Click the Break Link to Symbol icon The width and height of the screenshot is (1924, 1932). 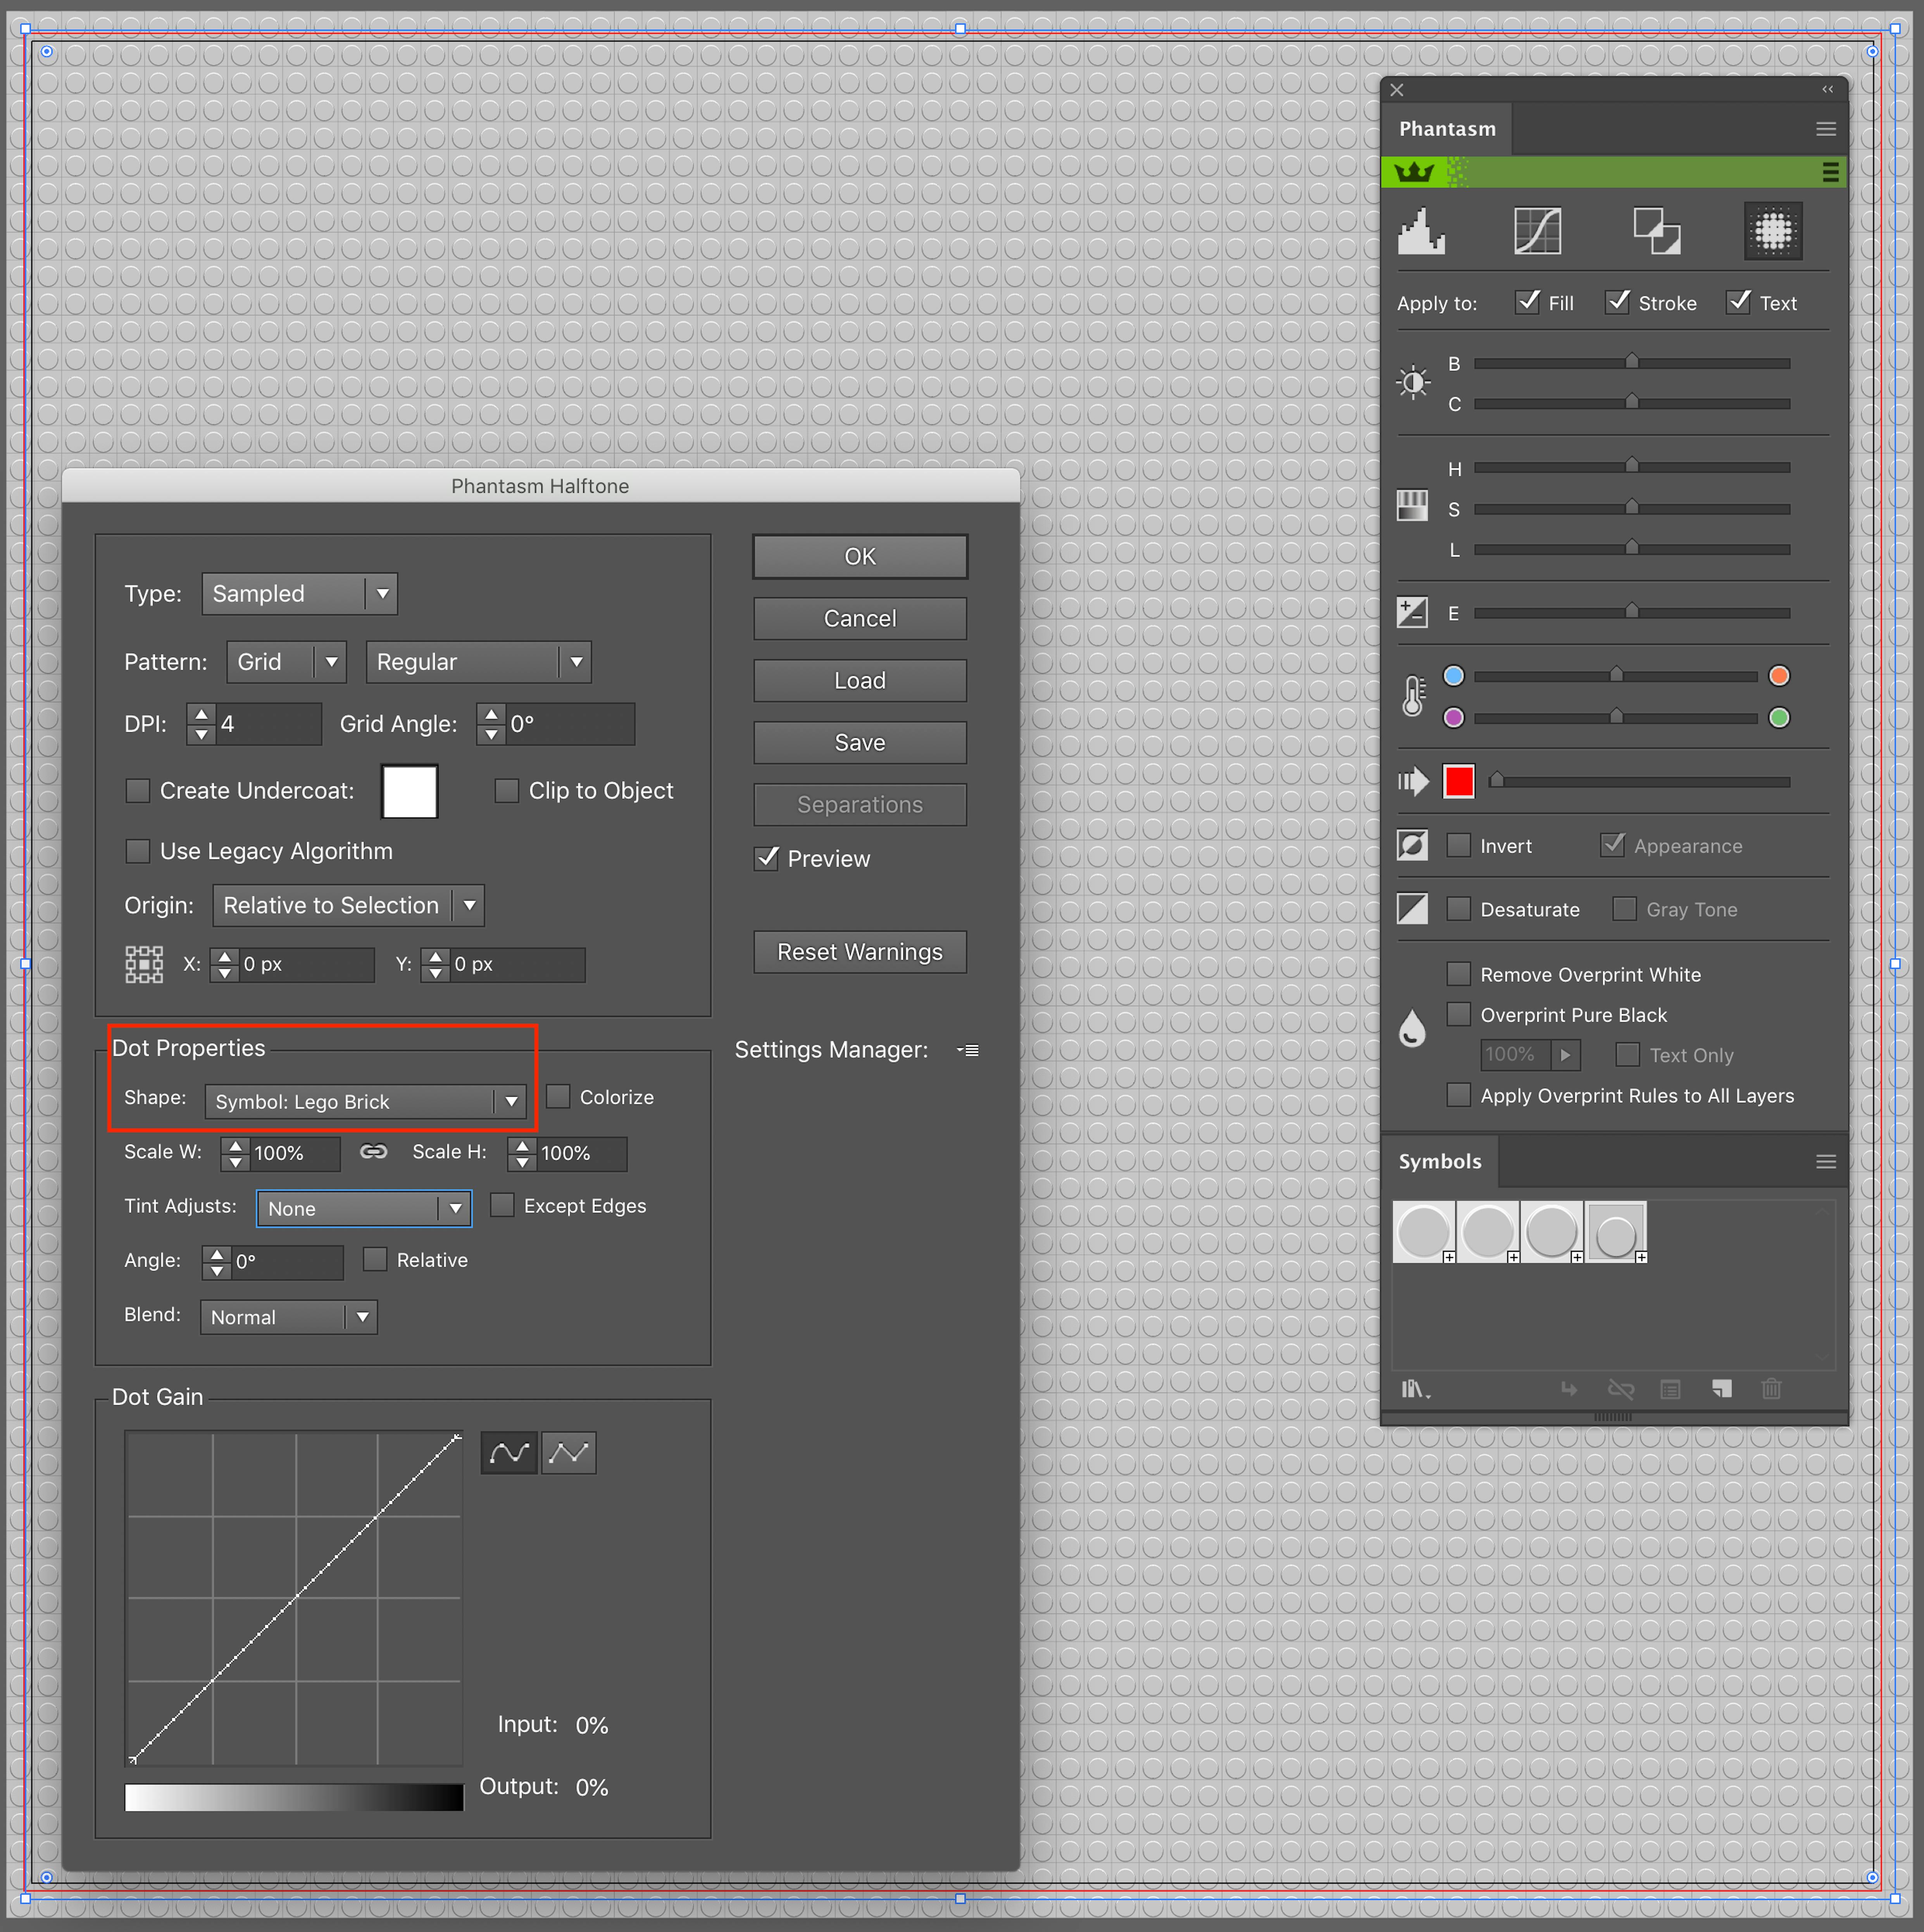point(1621,1389)
